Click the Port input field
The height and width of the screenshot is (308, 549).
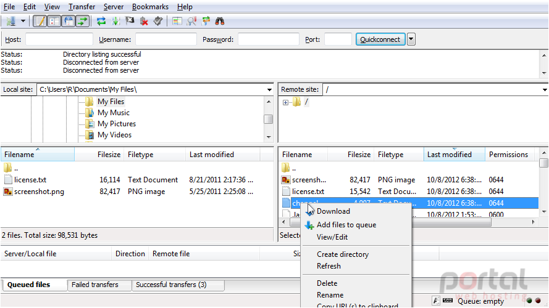338,39
